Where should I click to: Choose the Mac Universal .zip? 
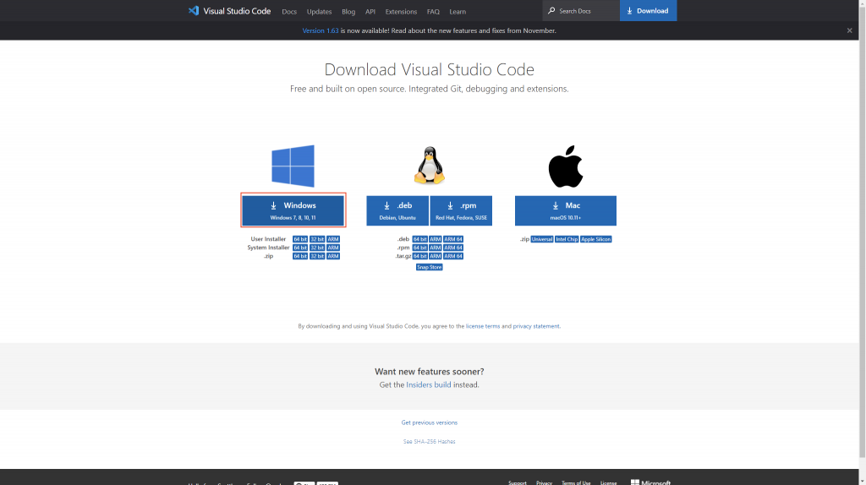coord(542,239)
